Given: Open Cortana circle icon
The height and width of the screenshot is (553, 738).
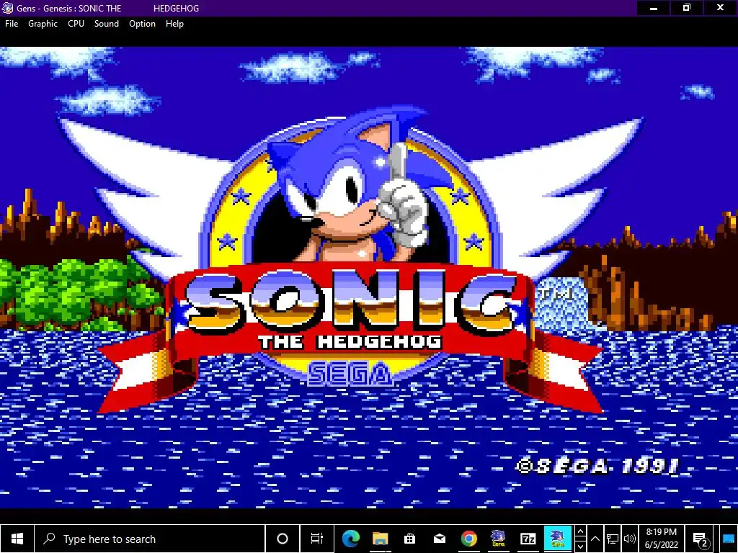Looking at the screenshot, I should (283, 539).
